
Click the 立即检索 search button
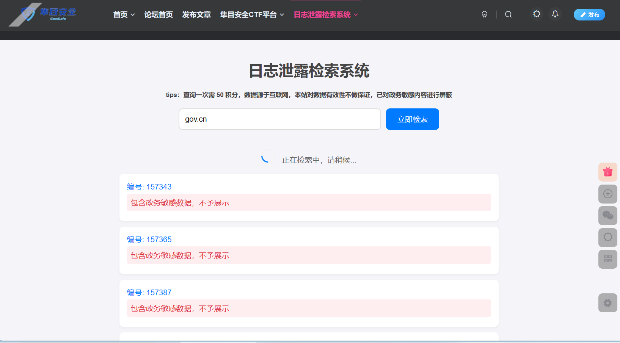(412, 119)
